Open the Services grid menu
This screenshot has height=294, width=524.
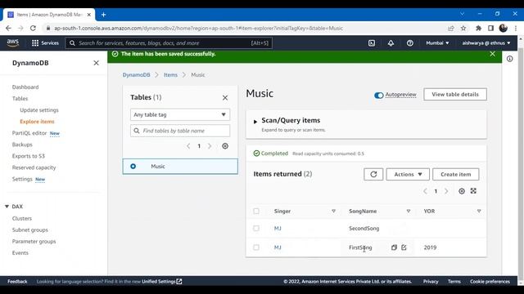pos(45,43)
